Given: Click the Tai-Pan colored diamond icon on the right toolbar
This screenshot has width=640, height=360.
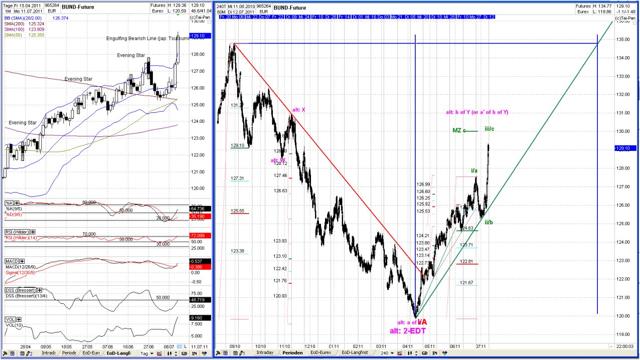Looking at the screenshot, I should coord(445,353).
